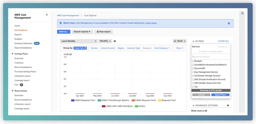
Task: Open Purchase Savings Plans page
Action: (x=25, y=71)
